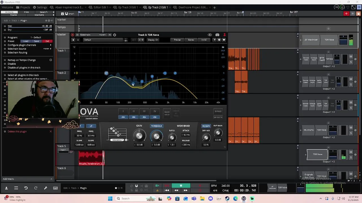
Task: Open the keyboard icon in bottom toolbar
Action: [55, 188]
